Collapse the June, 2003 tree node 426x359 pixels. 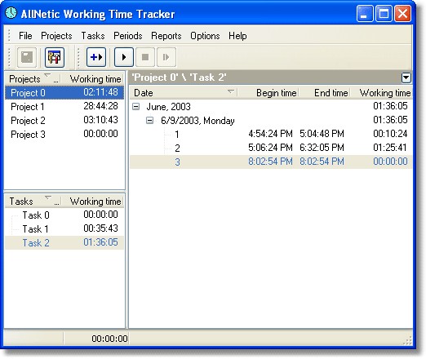coord(135,107)
